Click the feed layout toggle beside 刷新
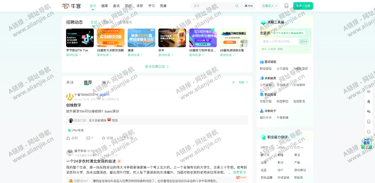 (233, 82)
